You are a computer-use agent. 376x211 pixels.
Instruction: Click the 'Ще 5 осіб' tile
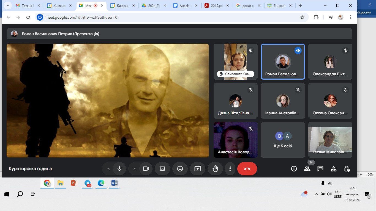tap(283, 140)
